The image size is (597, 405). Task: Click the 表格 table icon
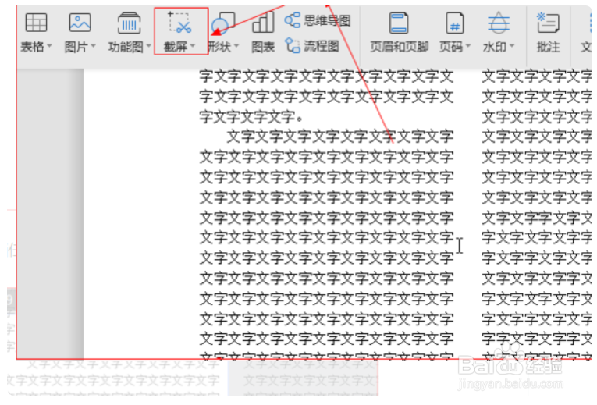pos(36,23)
